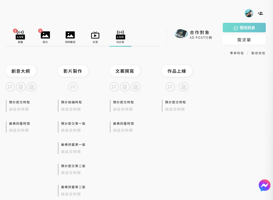
Task: Click edit document icon under 創意大綱
Action: click(21, 87)
